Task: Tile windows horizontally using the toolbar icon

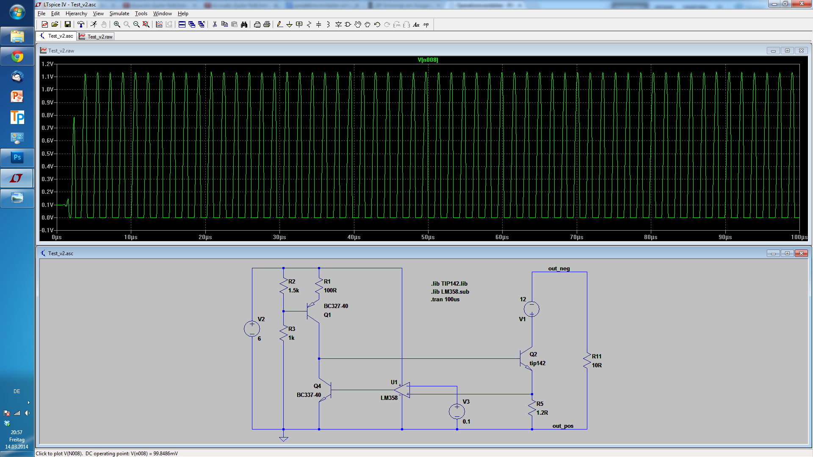Action: [182, 25]
